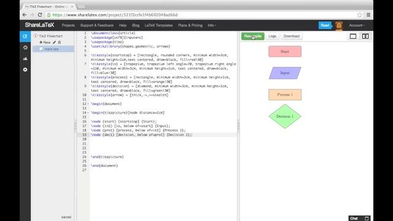The width and height of the screenshot is (393, 221).
Task: Close the TikZ Flowchart browser tab
Action: [72, 7]
